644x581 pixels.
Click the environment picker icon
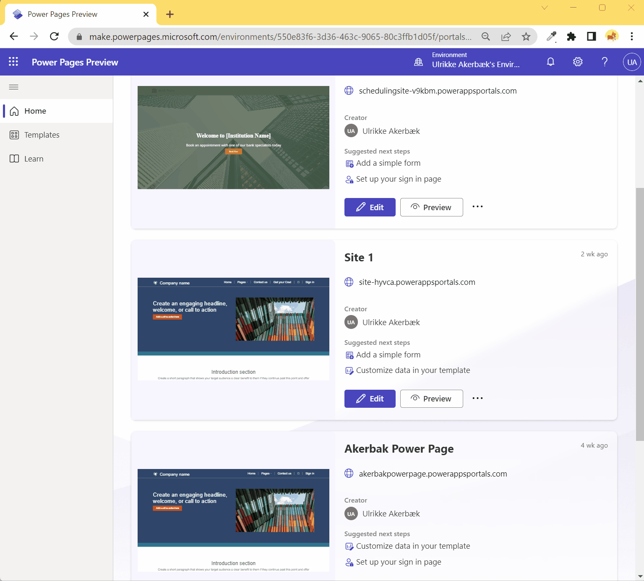418,62
